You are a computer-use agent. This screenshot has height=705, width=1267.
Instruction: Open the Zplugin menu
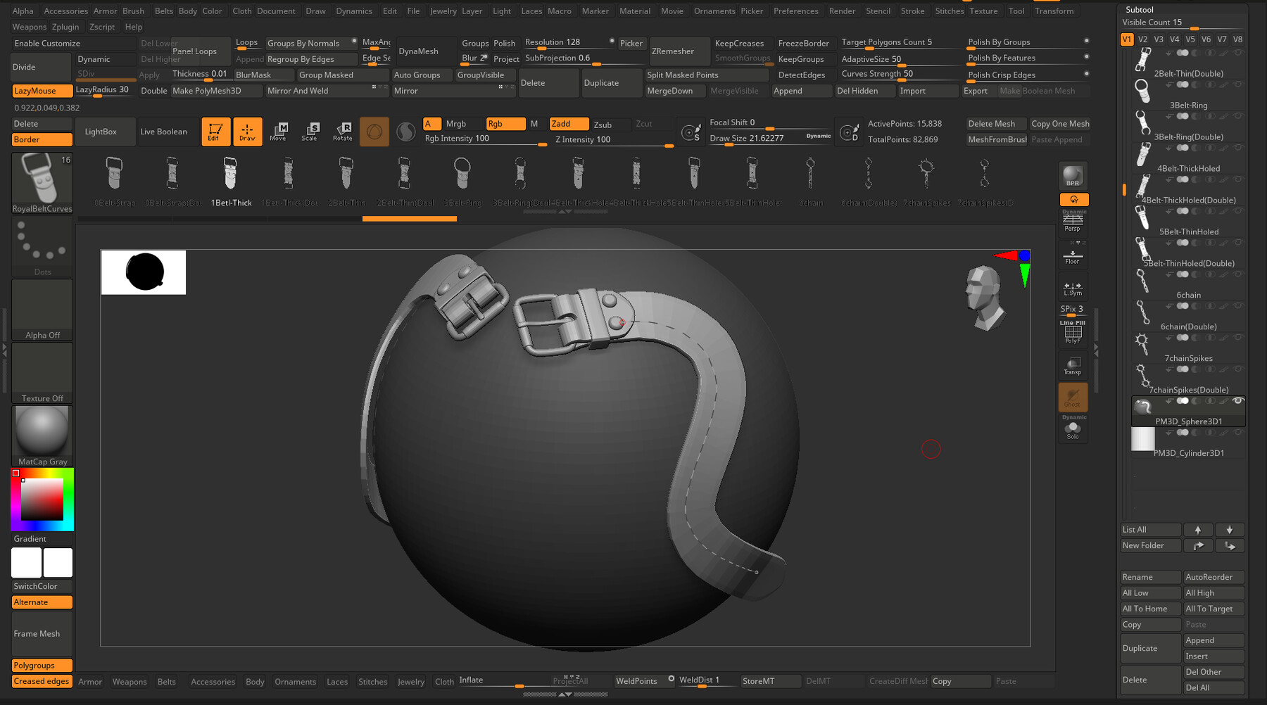click(65, 27)
